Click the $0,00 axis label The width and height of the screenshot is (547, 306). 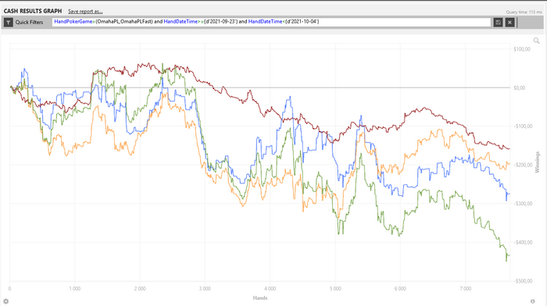tap(519, 88)
